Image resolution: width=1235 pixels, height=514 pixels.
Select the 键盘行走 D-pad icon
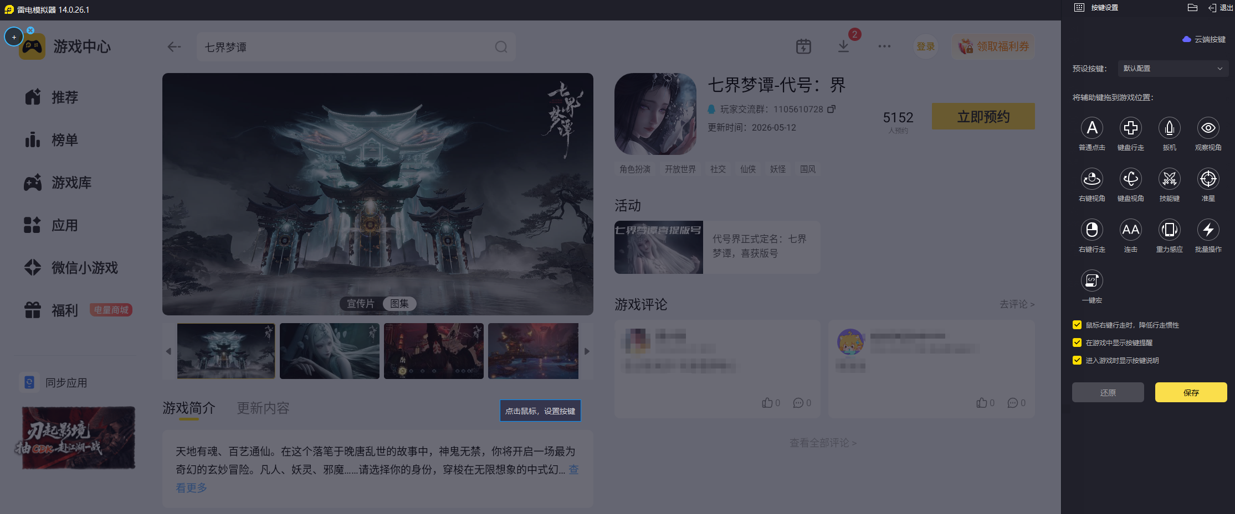(1130, 128)
